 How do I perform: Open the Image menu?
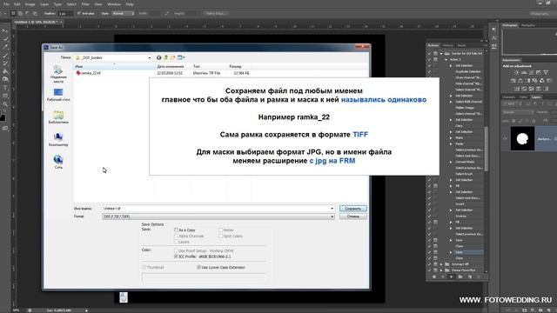pos(30,4)
